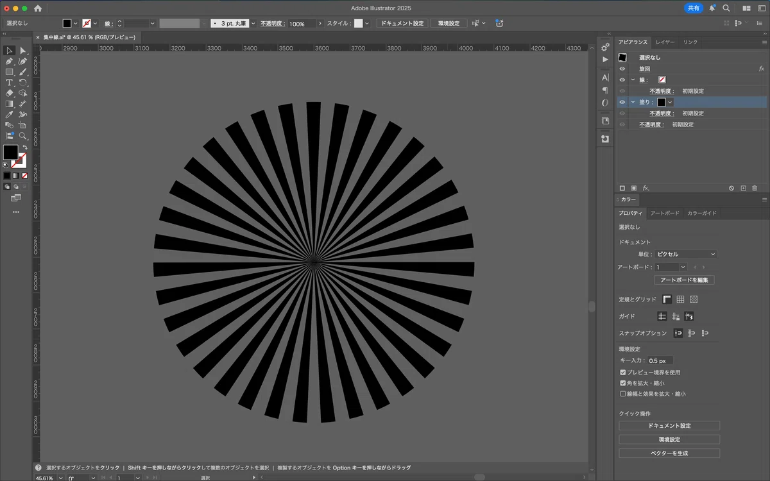Select the Pen tool
Viewport: 770px width, 481px height.
[x=10, y=61]
